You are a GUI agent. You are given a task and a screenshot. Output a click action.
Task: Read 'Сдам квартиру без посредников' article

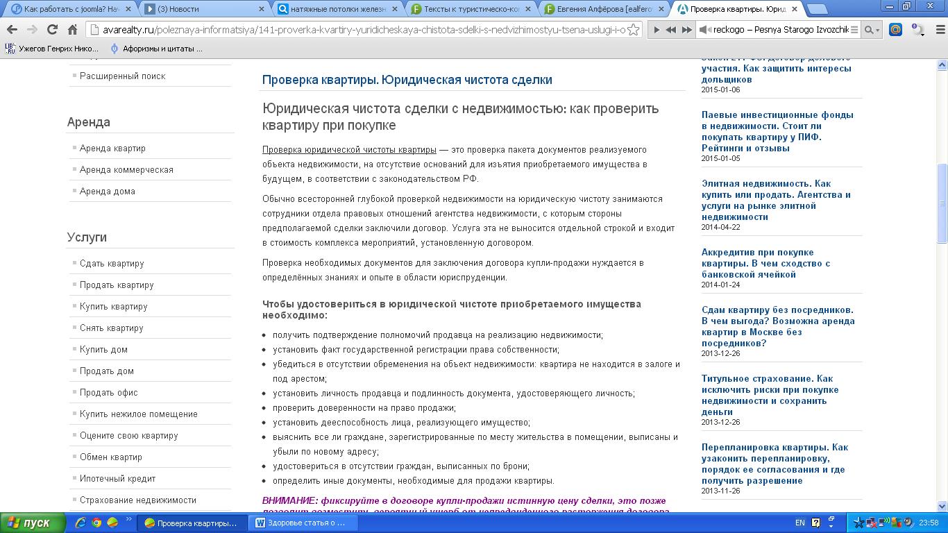click(x=778, y=326)
